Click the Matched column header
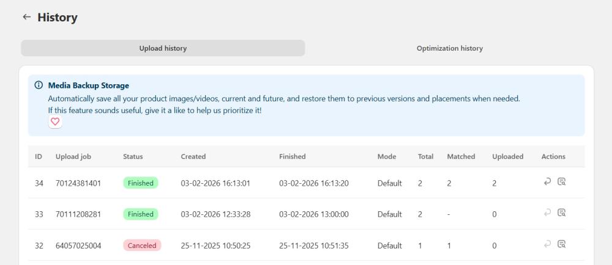 [461, 156]
